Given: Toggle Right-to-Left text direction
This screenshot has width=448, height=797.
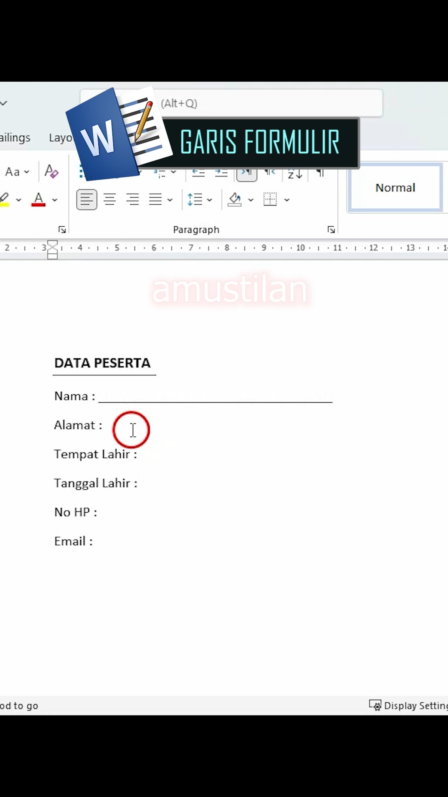Looking at the screenshot, I should [x=270, y=173].
